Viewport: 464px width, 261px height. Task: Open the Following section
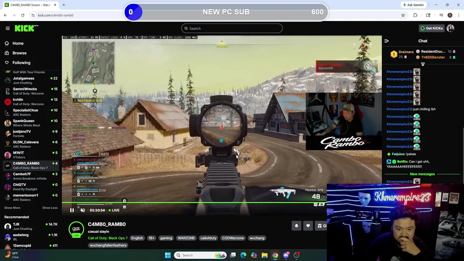[21, 63]
